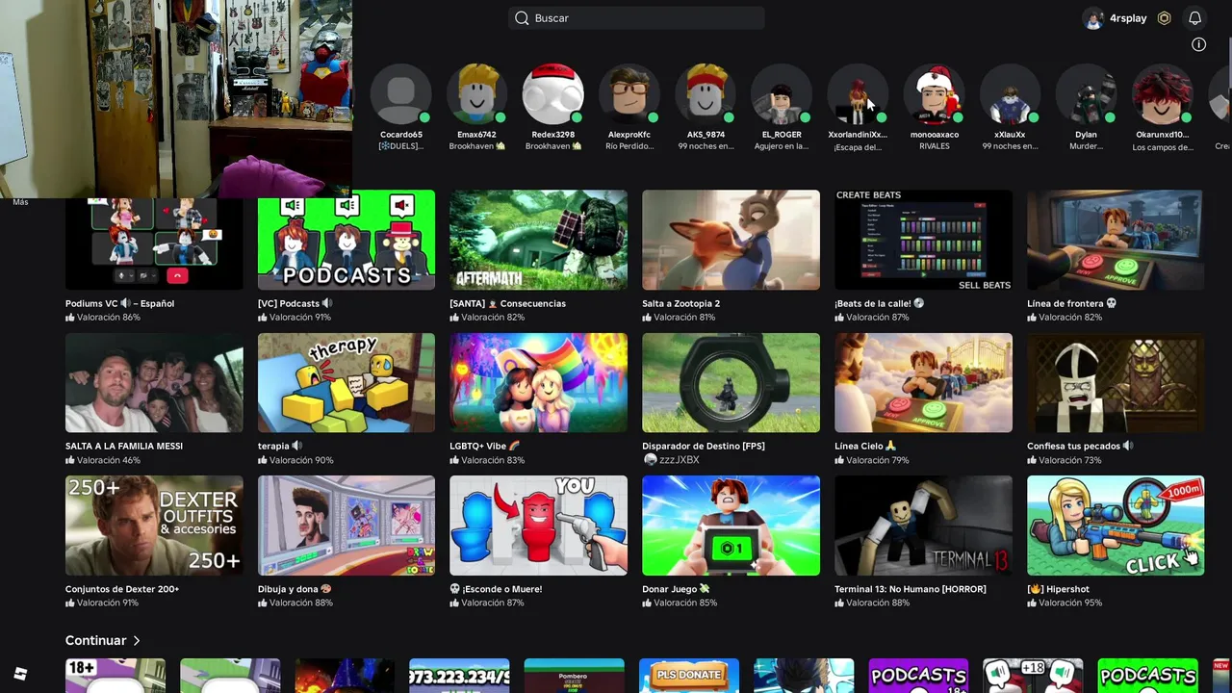Open Disparador de Destino thumbnail
Image resolution: width=1232 pixels, height=693 pixels.
tap(731, 383)
